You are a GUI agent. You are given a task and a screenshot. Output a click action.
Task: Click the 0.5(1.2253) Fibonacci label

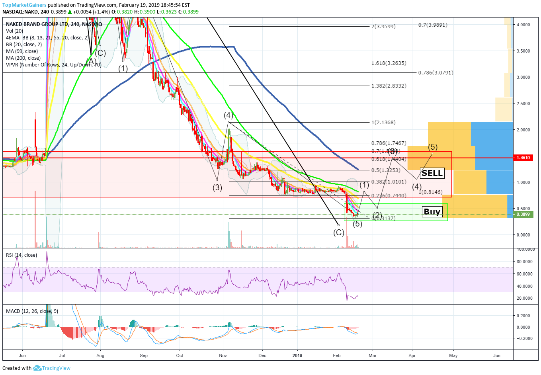[x=386, y=170]
